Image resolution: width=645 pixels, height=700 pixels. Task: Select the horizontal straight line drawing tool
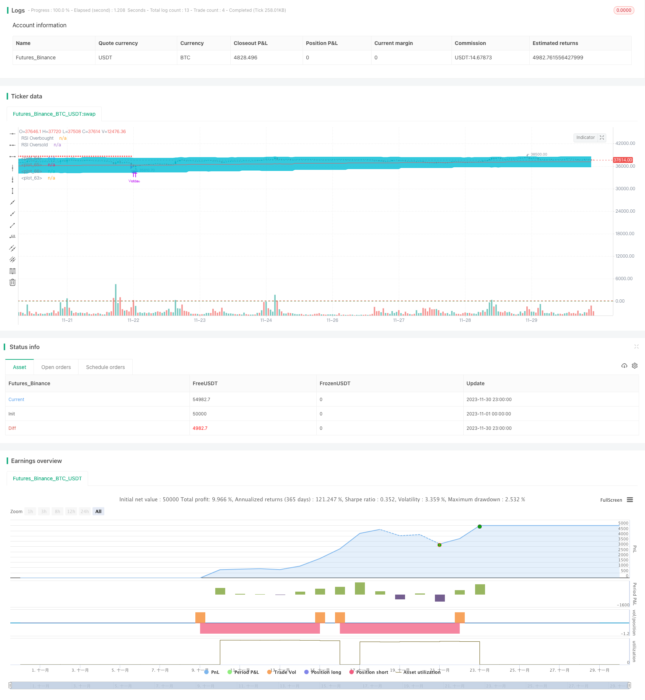coord(13,133)
